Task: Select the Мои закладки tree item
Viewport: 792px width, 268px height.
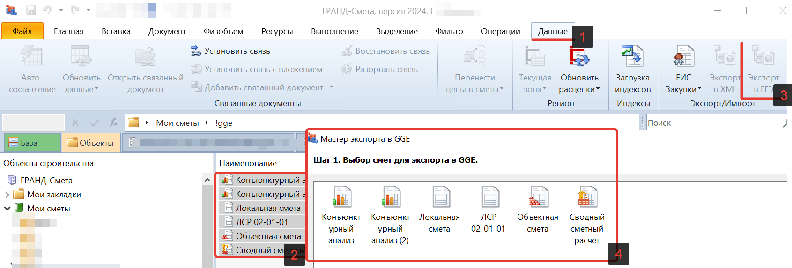Action: tap(54, 195)
